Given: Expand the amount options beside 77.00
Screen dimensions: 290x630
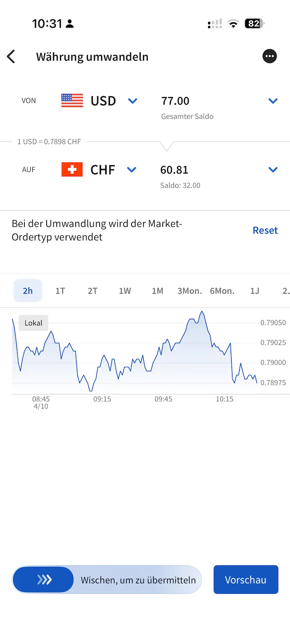Looking at the screenshot, I should pyautogui.click(x=273, y=101).
